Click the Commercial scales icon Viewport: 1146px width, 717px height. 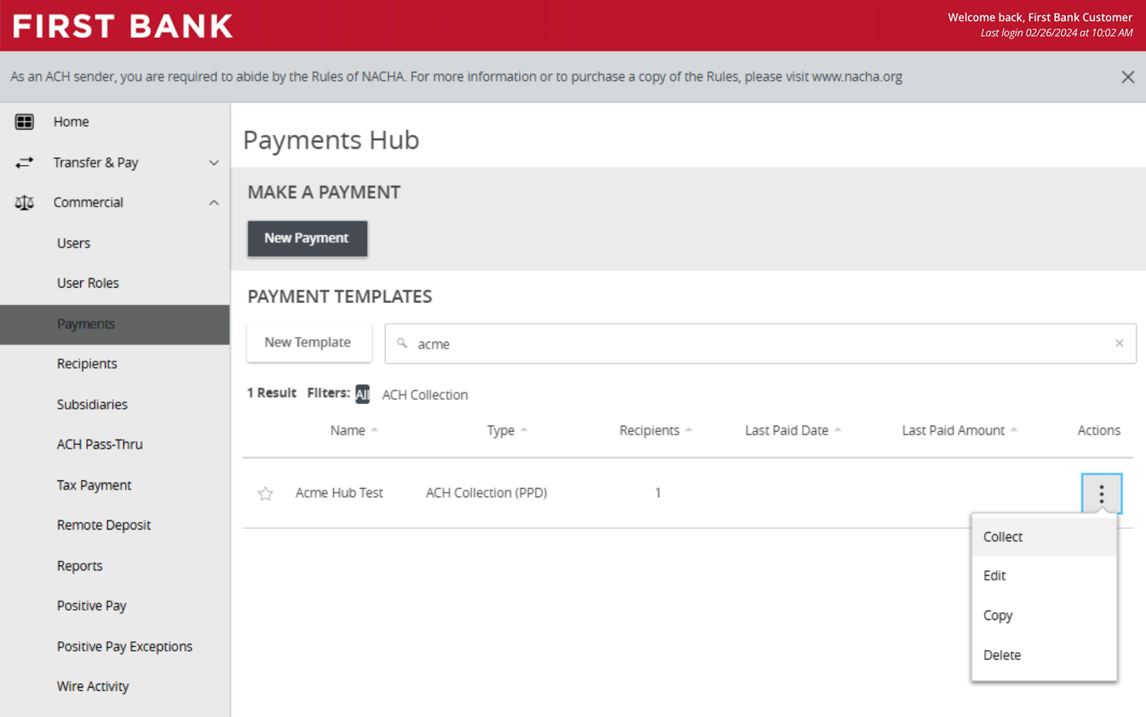click(25, 203)
